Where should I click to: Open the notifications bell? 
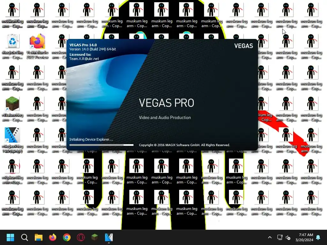[318, 237]
